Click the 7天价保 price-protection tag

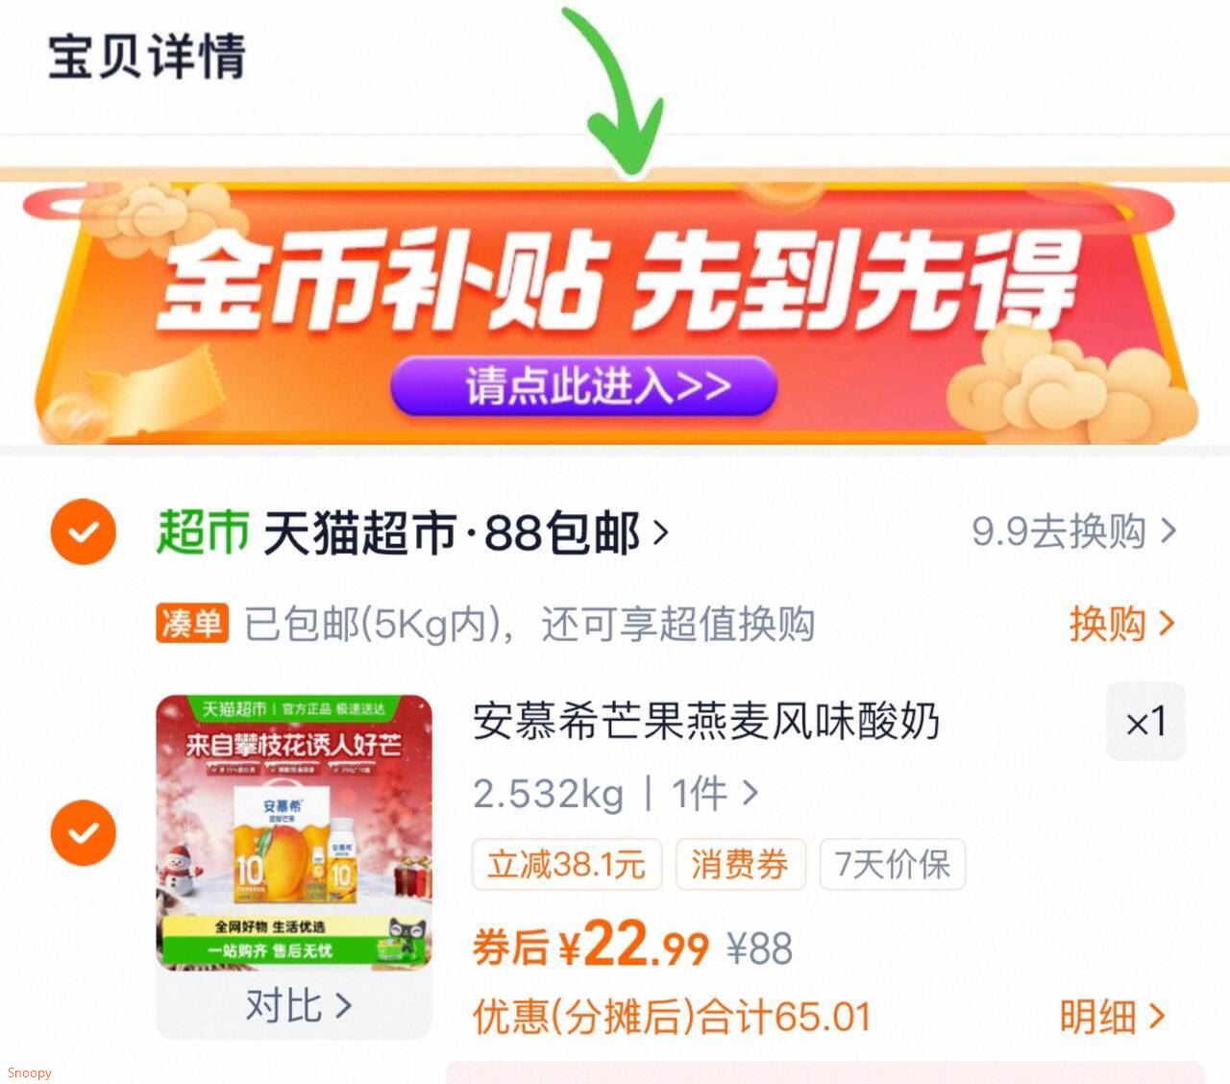tap(892, 864)
